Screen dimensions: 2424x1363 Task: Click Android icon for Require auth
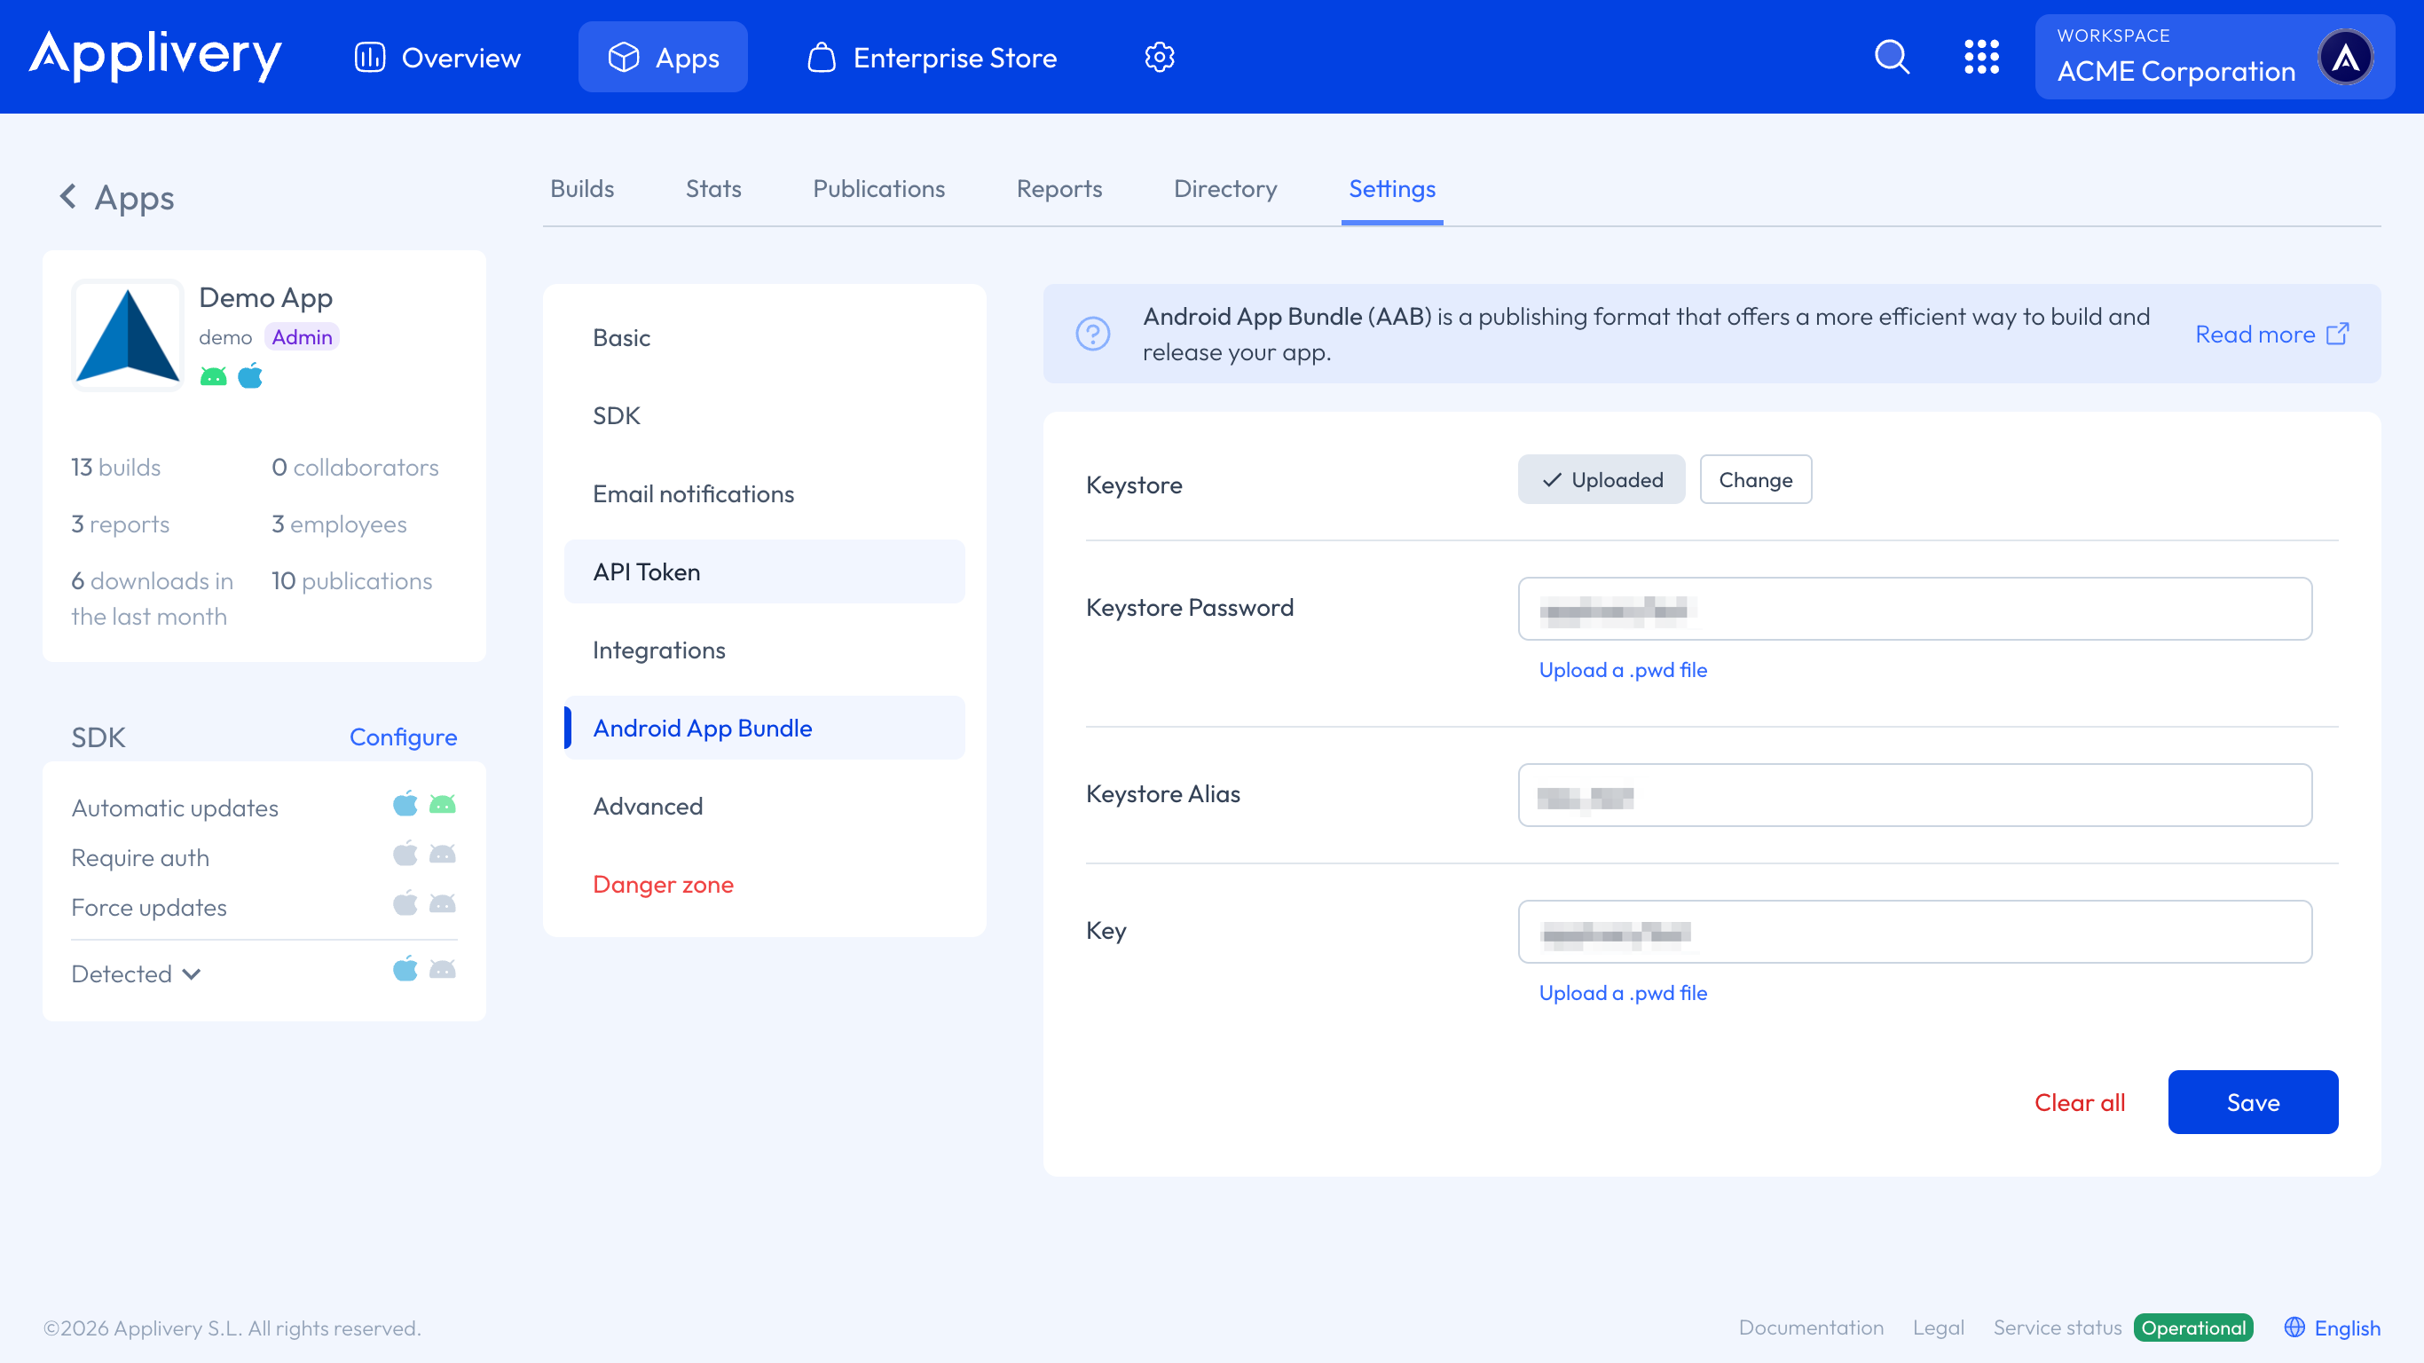pos(442,855)
